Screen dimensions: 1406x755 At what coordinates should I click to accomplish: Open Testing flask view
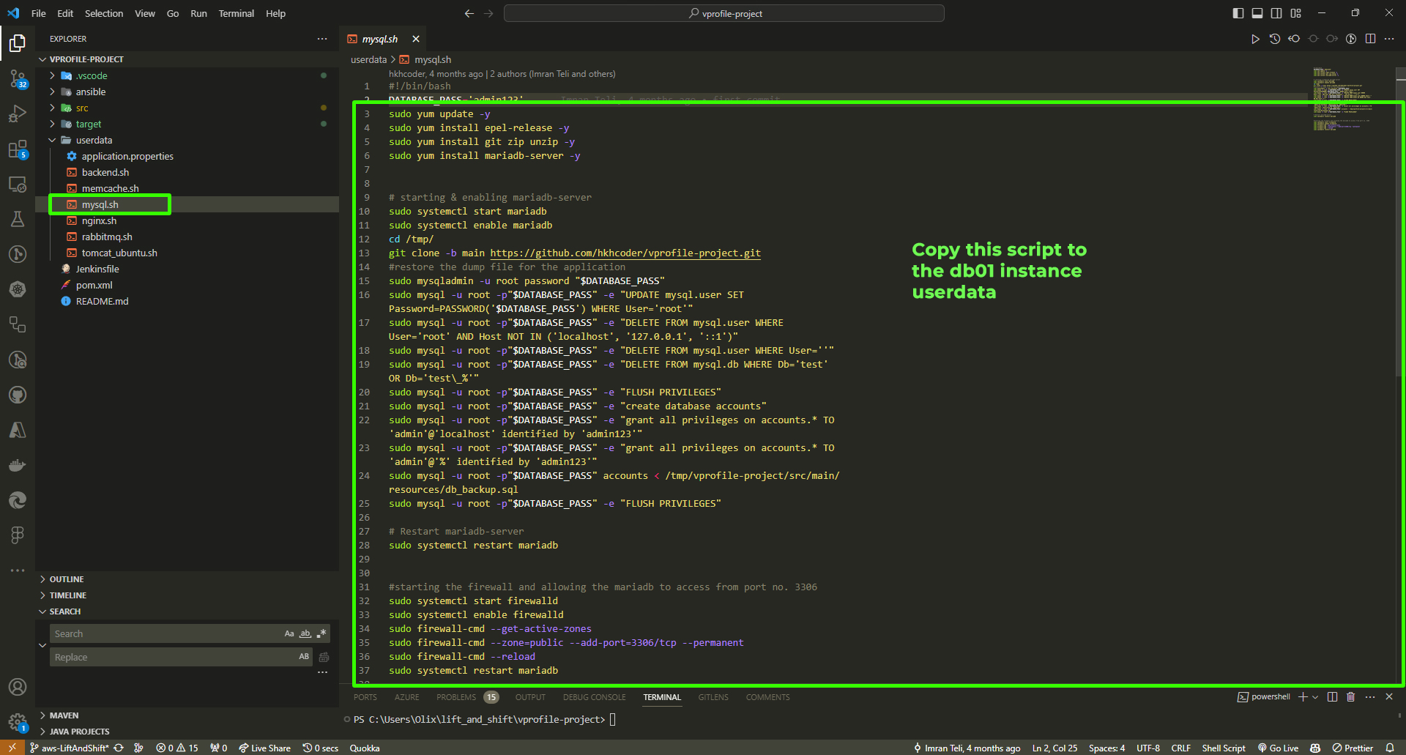18,219
